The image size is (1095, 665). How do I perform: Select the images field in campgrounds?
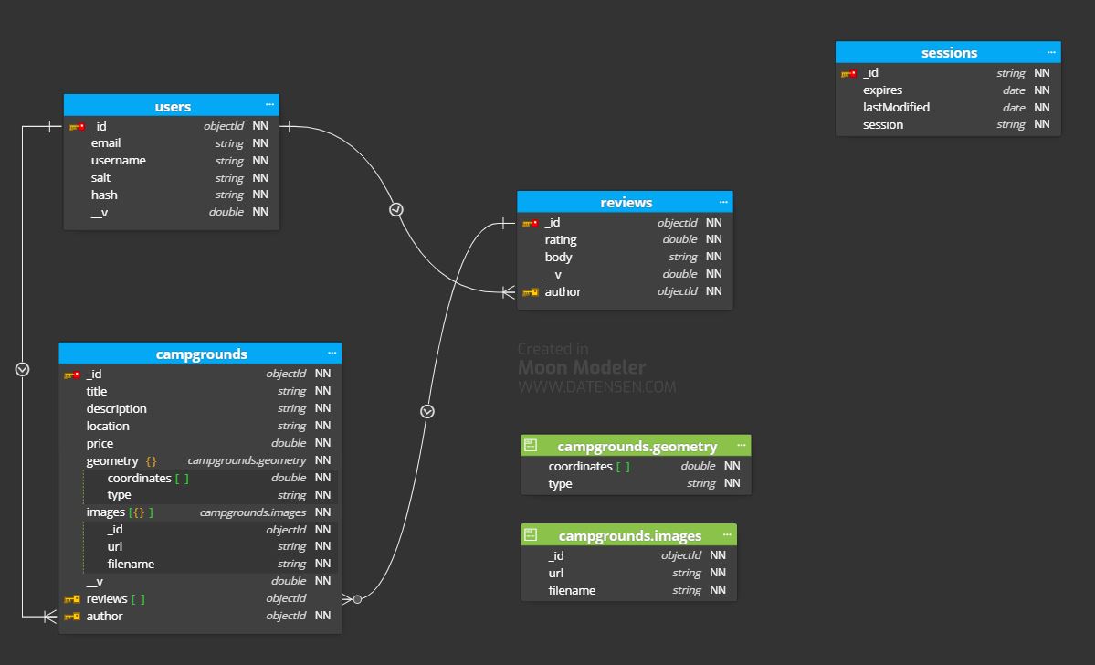pyautogui.click(x=200, y=512)
